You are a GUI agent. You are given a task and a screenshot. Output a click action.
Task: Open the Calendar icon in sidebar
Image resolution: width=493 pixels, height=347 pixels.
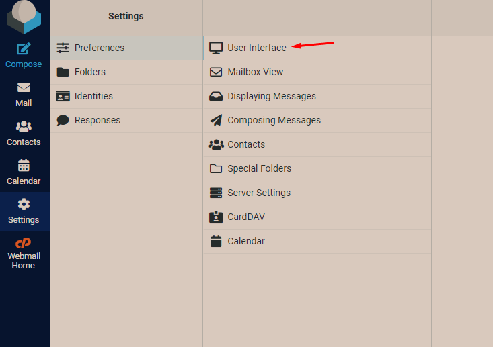24,165
